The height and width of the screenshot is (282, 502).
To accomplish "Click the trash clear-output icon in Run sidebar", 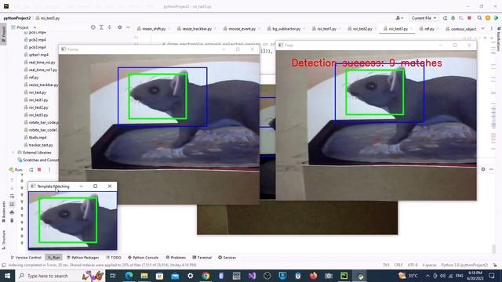I will coord(12,221).
